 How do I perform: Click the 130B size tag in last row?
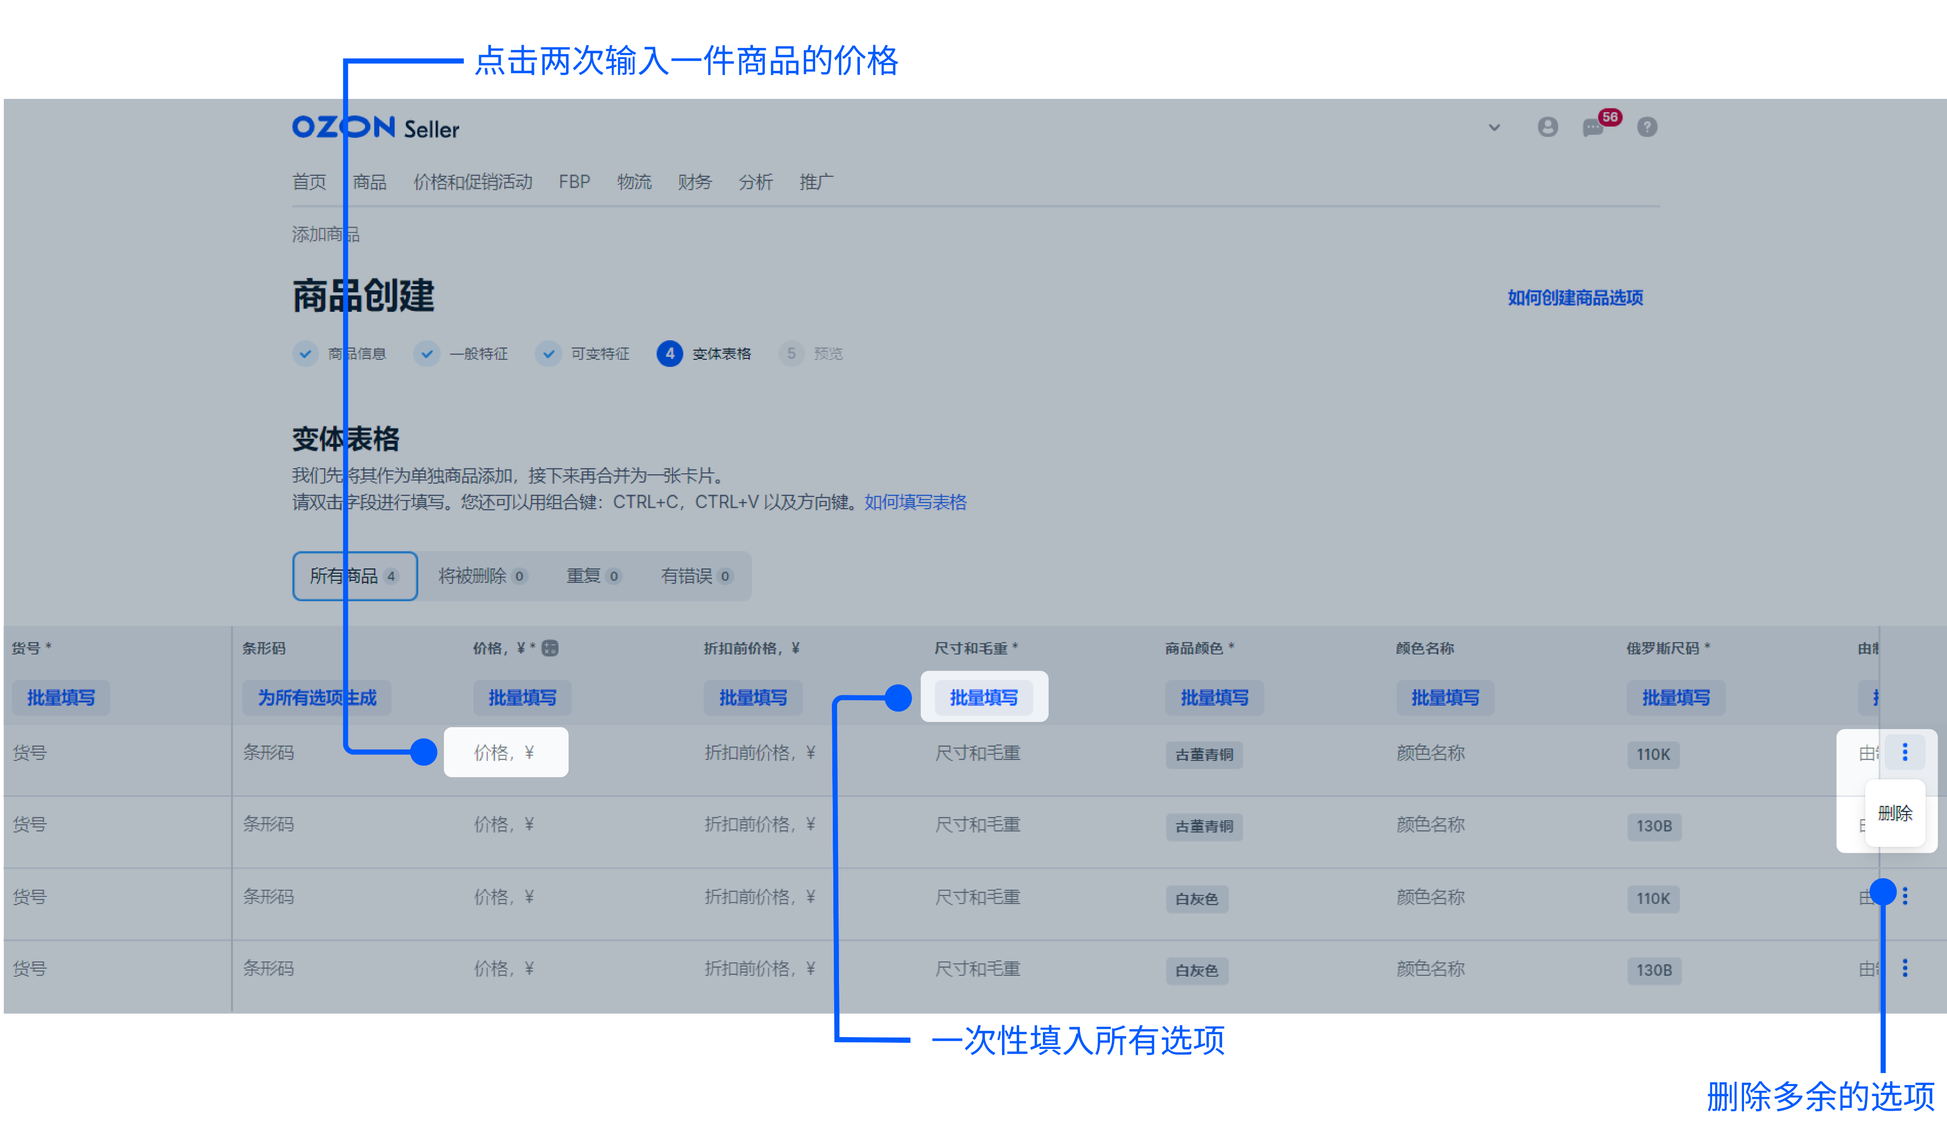tap(1654, 970)
